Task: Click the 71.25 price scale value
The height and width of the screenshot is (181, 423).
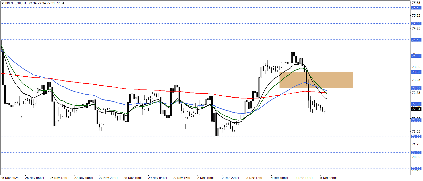Action: (416, 144)
